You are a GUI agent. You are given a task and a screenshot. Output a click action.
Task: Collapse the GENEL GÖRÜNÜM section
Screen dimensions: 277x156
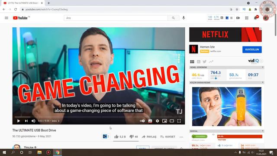coord(263,68)
